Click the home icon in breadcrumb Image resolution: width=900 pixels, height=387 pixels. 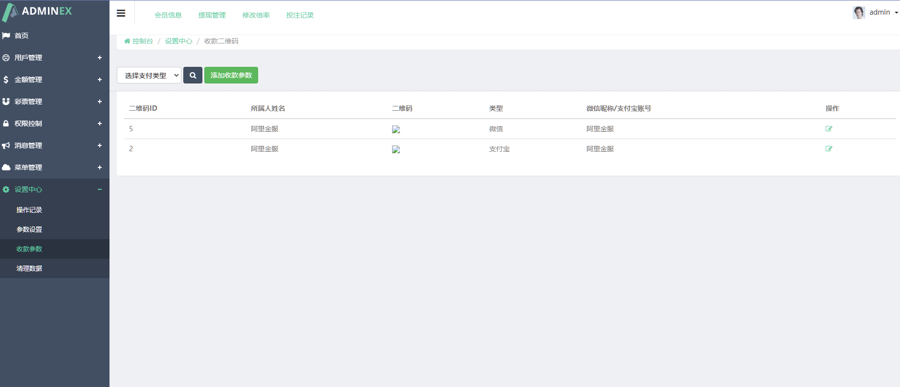click(127, 41)
